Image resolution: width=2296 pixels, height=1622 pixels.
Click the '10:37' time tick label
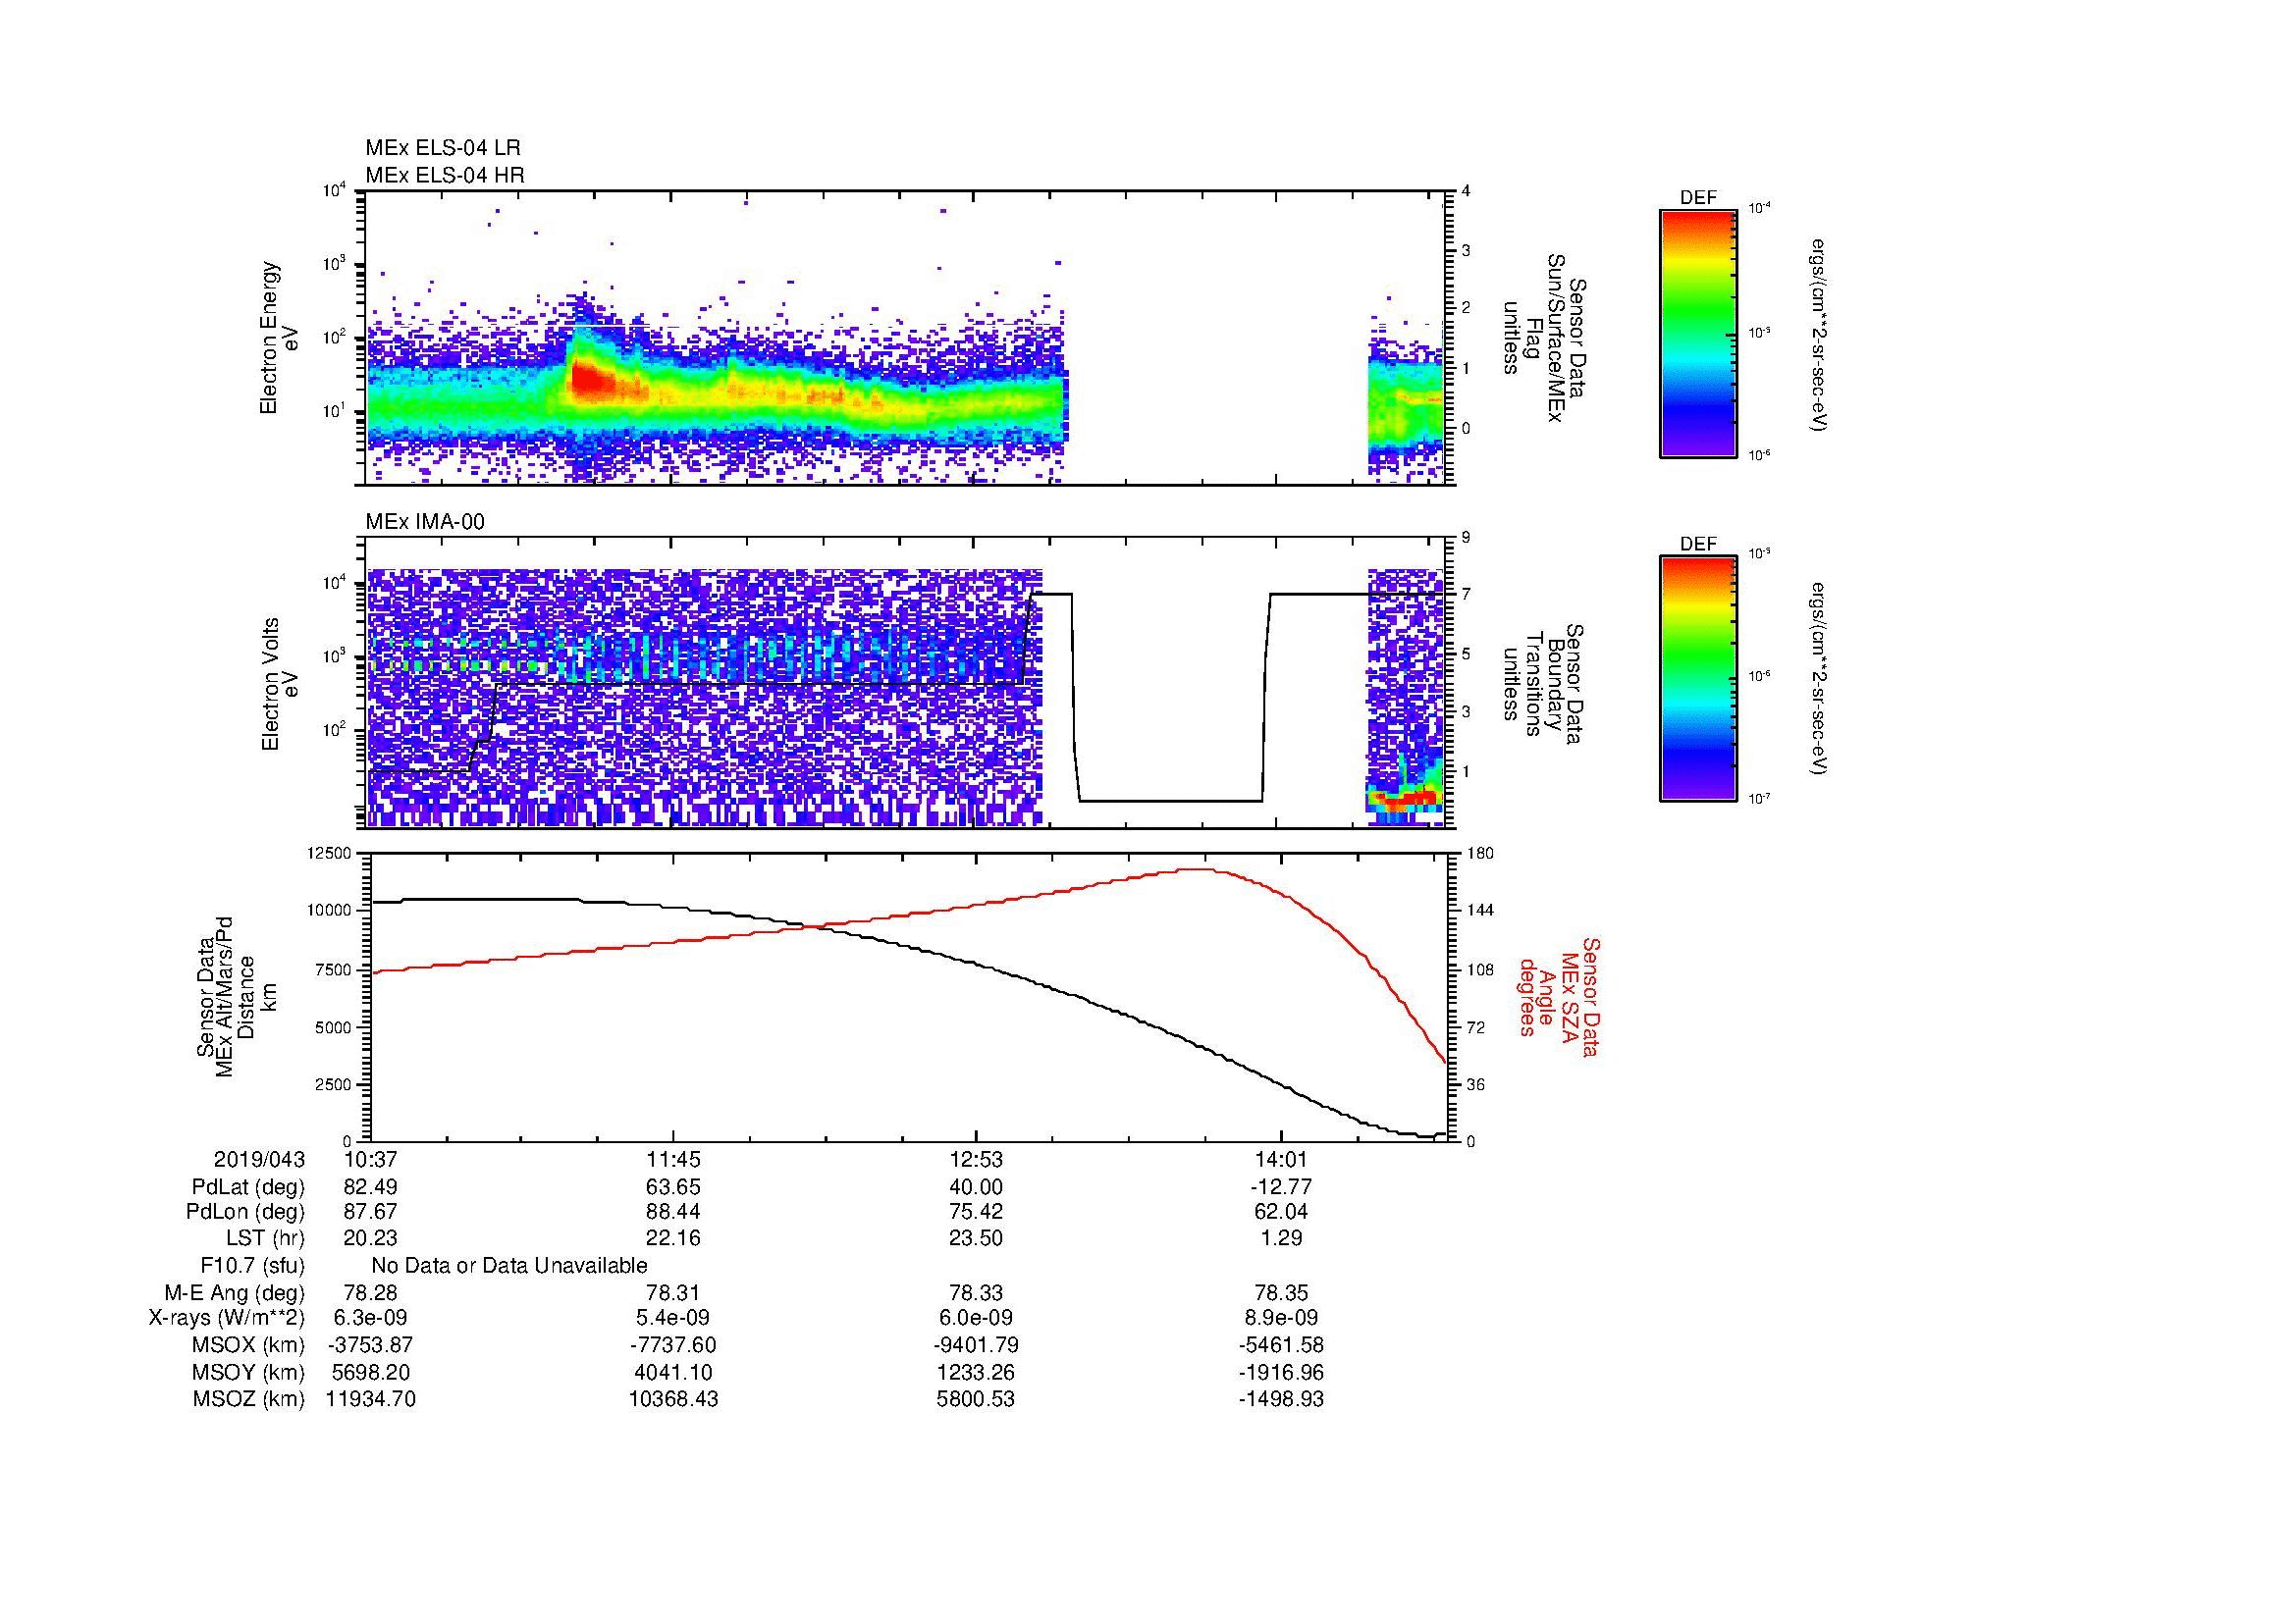(x=370, y=1159)
